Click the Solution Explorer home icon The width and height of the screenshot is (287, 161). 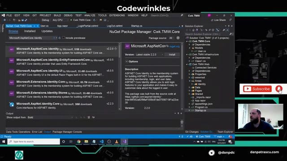[193, 30]
